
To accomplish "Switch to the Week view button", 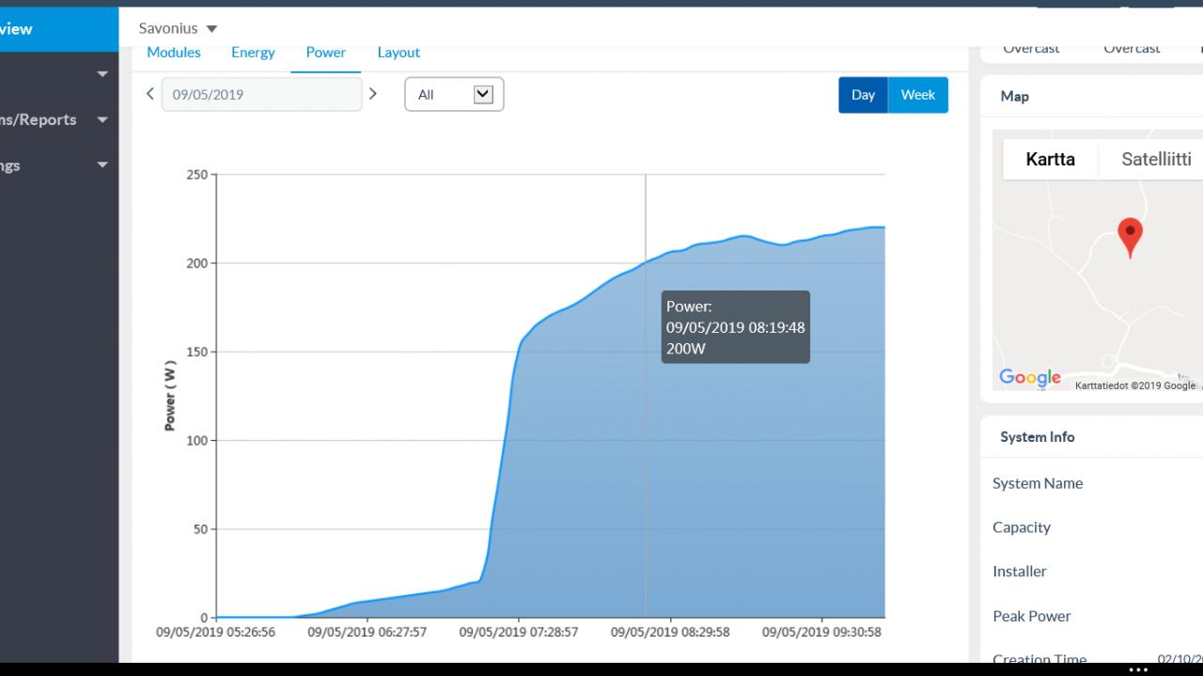I will coord(918,95).
